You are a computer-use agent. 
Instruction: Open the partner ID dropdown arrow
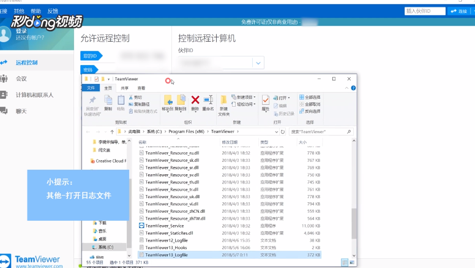pyautogui.click(x=258, y=63)
